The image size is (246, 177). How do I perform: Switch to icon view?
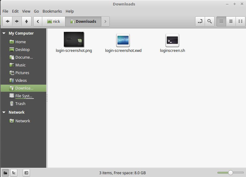tap(221, 21)
